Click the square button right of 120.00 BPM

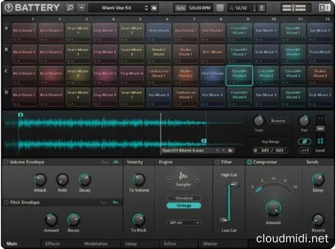point(220,8)
